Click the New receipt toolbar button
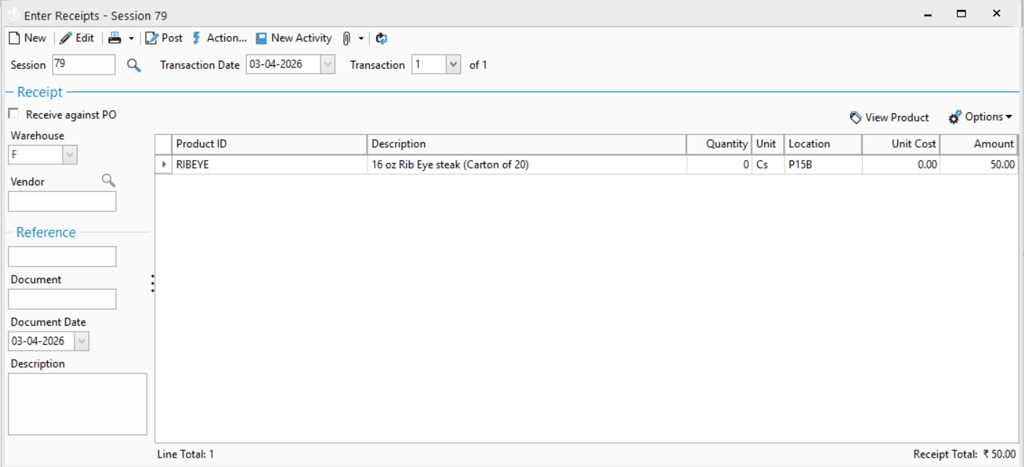 [x=27, y=38]
